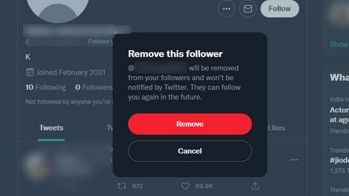Click the calendar icon beside Joined date
Image resolution: width=349 pixels, height=196 pixels.
click(30, 72)
